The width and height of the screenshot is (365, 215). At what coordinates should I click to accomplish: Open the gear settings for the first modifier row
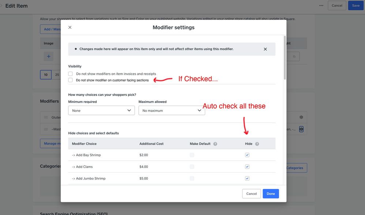[301, 117]
